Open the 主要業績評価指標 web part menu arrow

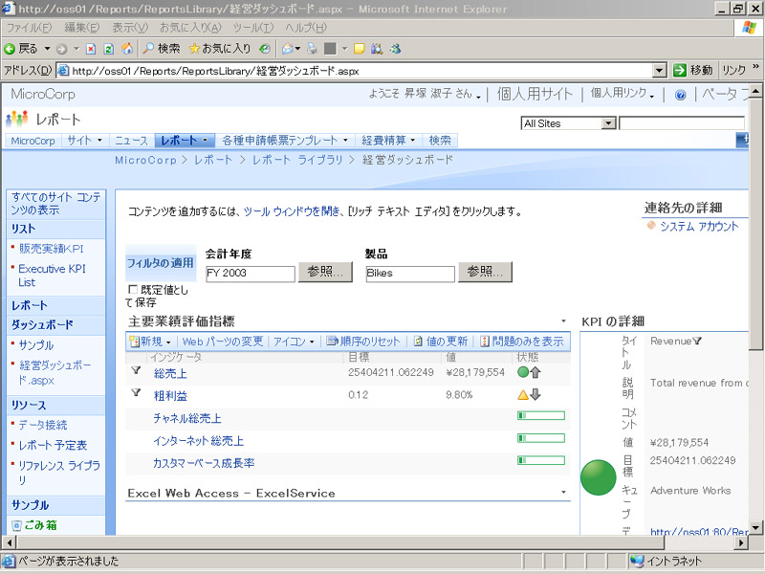563,321
